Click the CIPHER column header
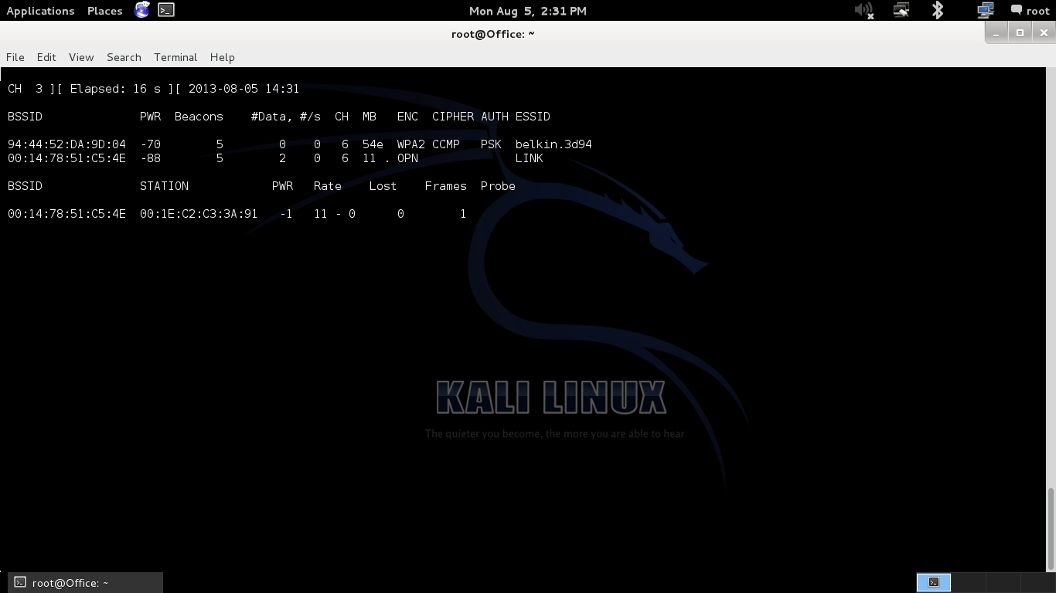Viewport: 1056px width, 593px height. point(453,117)
